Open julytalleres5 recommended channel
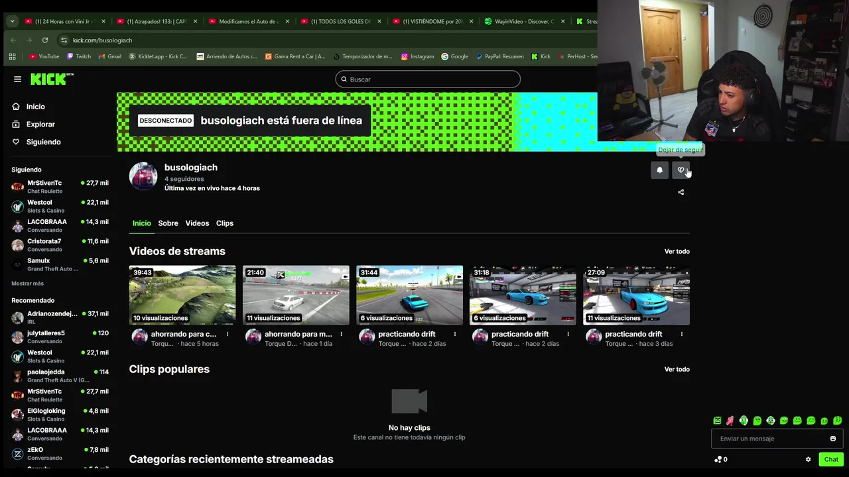 tap(60, 337)
